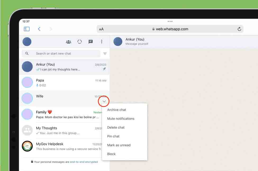Click the MyGov Helpdesk profile picture
Image resolution: width=258 pixels, height=171 pixels.
click(x=27, y=146)
